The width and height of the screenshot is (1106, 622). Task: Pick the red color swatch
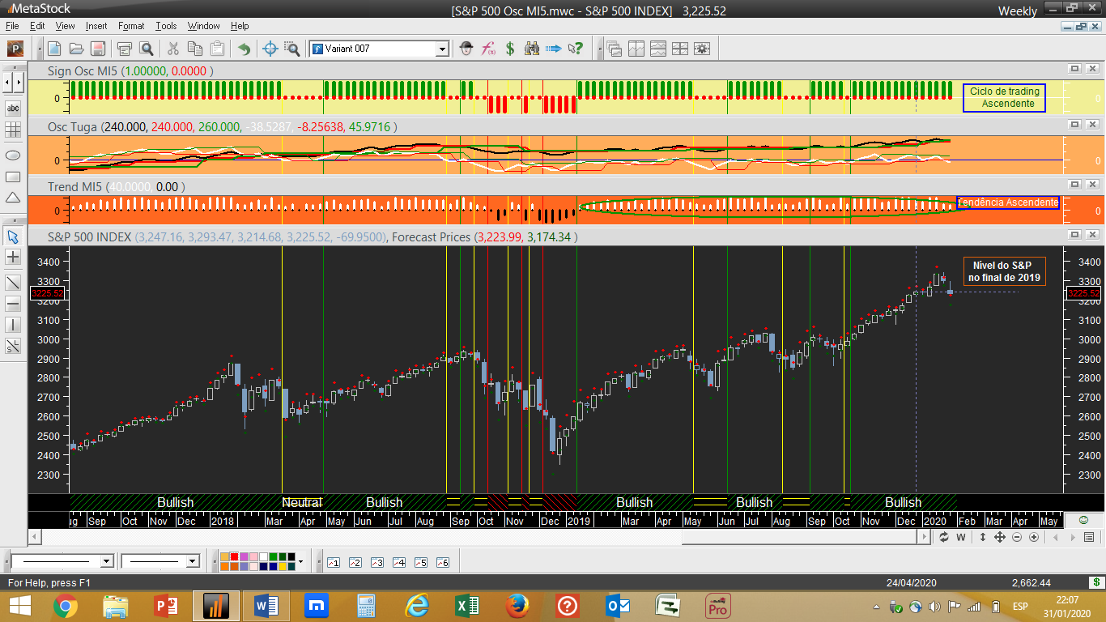click(x=235, y=556)
